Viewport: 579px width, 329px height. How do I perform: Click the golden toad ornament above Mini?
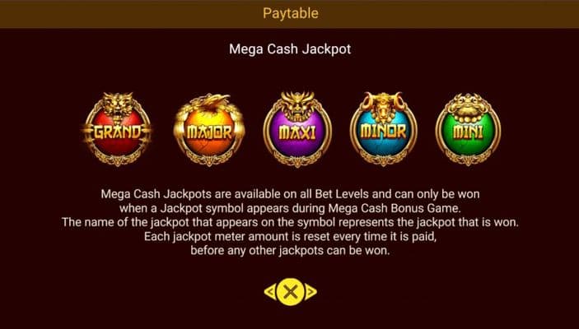tap(468, 107)
